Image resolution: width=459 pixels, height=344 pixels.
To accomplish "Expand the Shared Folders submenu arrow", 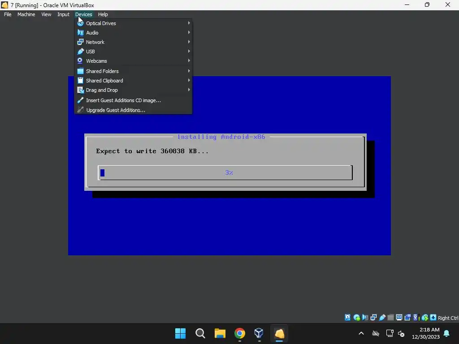I will tap(189, 71).
